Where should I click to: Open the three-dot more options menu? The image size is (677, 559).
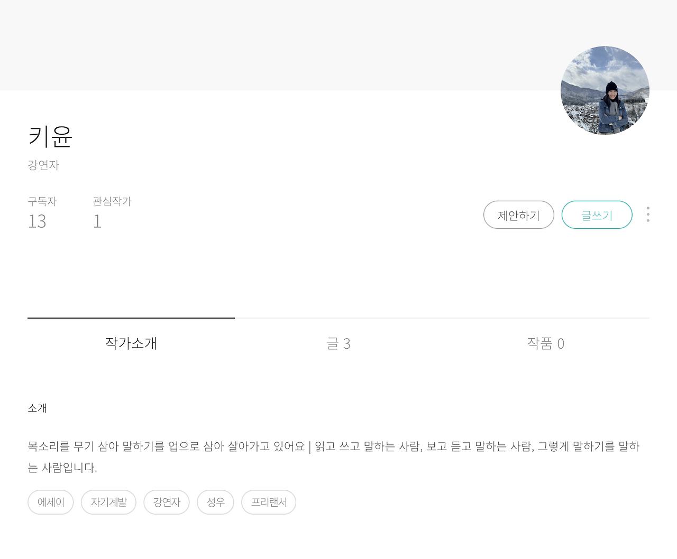[647, 215]
